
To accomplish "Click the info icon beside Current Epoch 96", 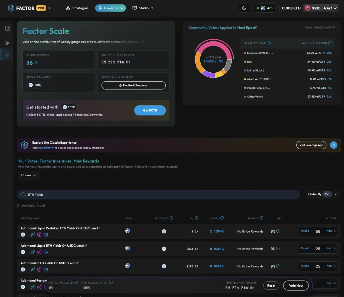I will [37, 63].
